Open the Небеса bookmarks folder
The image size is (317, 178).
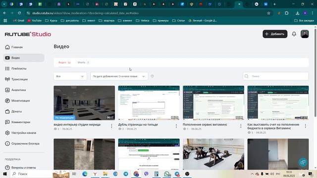[x=143, y=21]
